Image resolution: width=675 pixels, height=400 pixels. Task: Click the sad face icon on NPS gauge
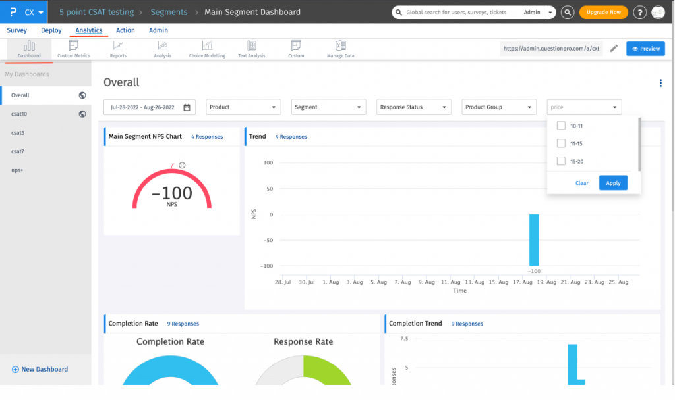[182, 165]
